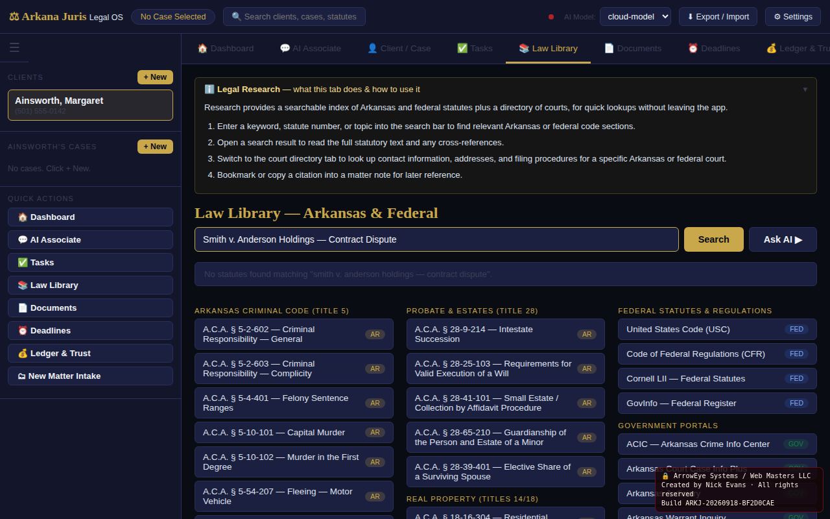The height and width of the screenshot is (519, 830).
Task: Select client Ainsworth, Margaret
Action: [90, 105]
